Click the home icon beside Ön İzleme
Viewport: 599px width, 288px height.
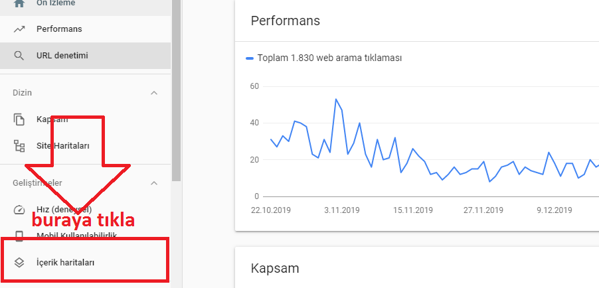19,3
